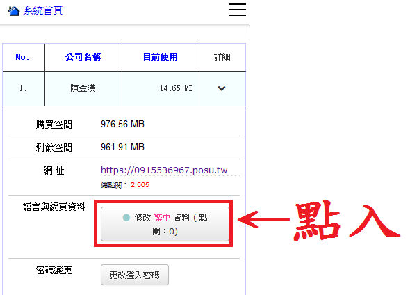This screenshot has width=410, height=295.
Task: Sort by 公司名稱 column header
Action: [x=83, y=57]
